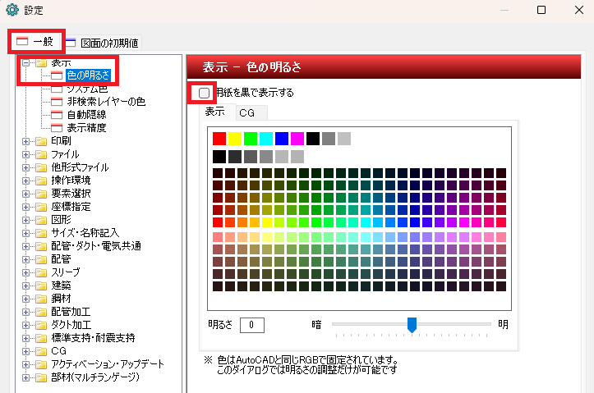Click the 表示精度 page icon
Viewport: 594px width, 393px height.
(57, 128)
